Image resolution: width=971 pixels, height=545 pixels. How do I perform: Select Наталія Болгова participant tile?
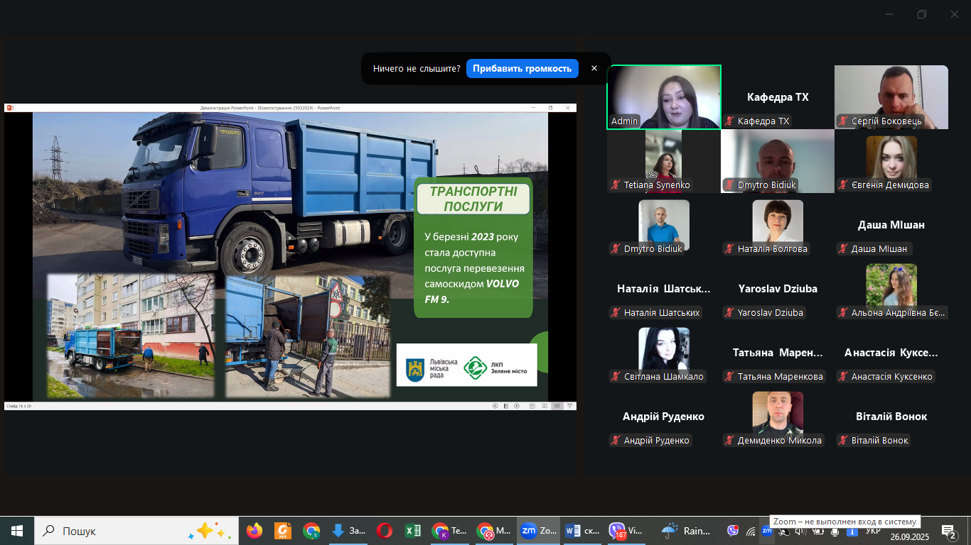777,225
